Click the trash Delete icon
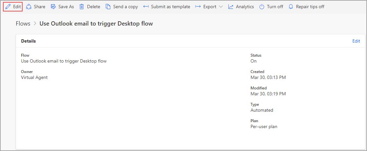Viewport: 367px width, 151px height. [82, 7]
